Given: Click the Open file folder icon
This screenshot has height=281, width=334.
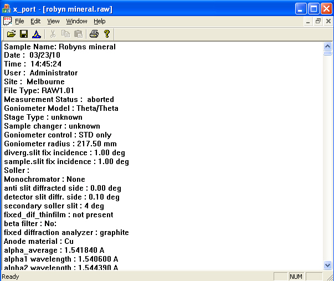Looking at the screenshot, I should click(11, 34).
